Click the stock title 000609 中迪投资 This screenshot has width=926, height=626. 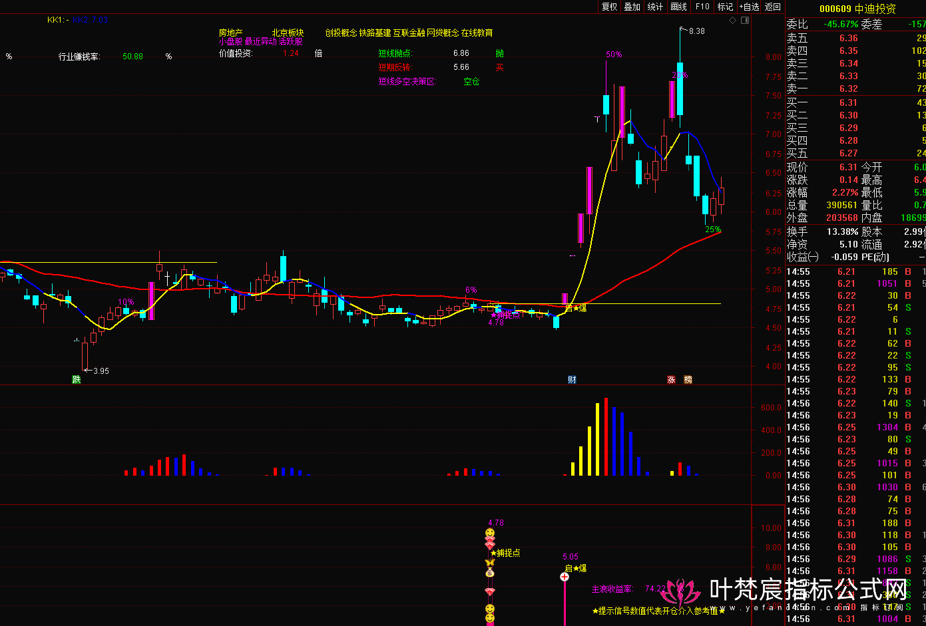pyautogui.click(x=857, y=9)
